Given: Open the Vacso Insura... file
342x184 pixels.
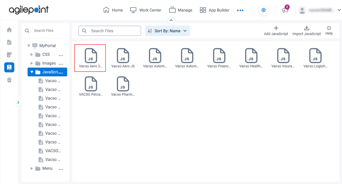Looking at the screenshot, I should point(283,58).
